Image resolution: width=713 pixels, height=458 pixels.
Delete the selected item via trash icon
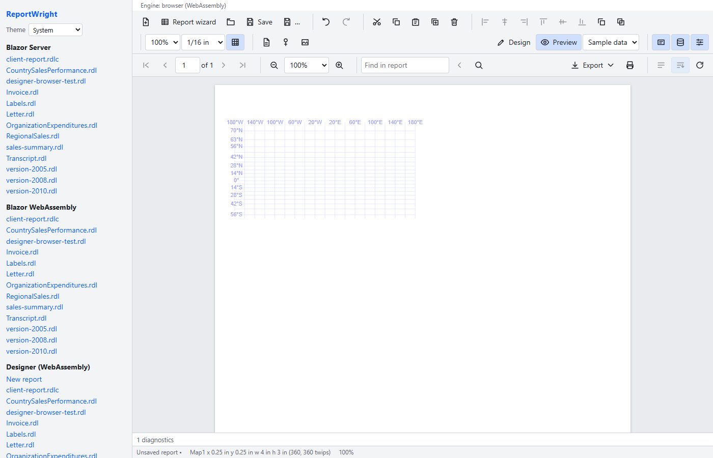point(454,22)
